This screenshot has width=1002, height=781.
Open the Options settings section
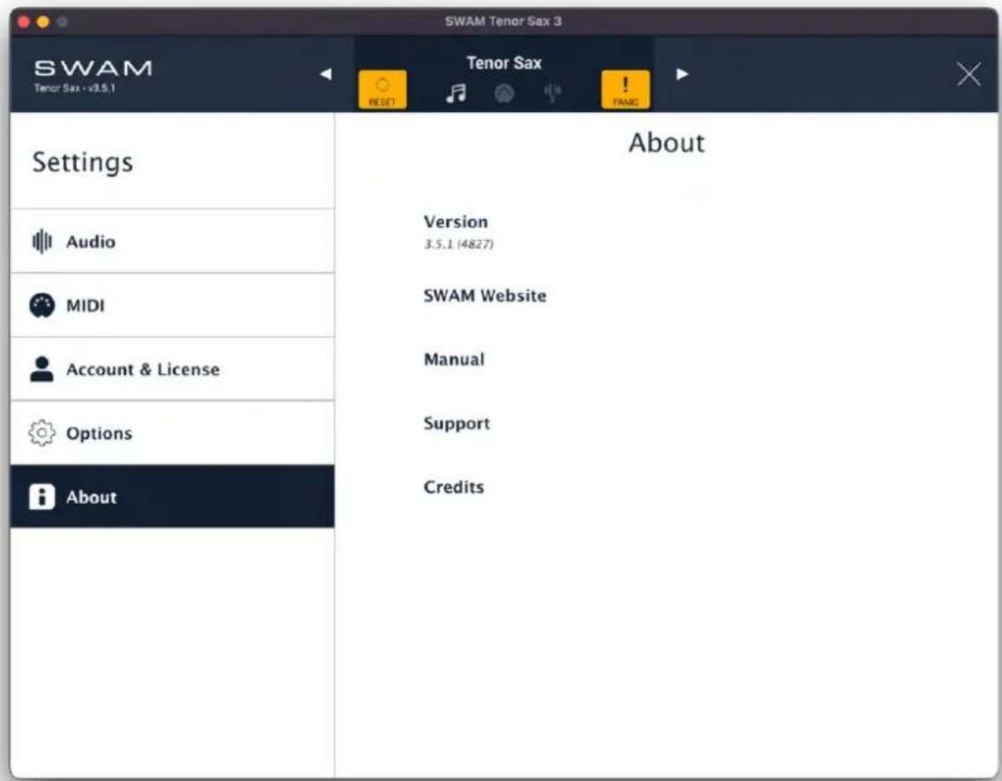[171, 433]
